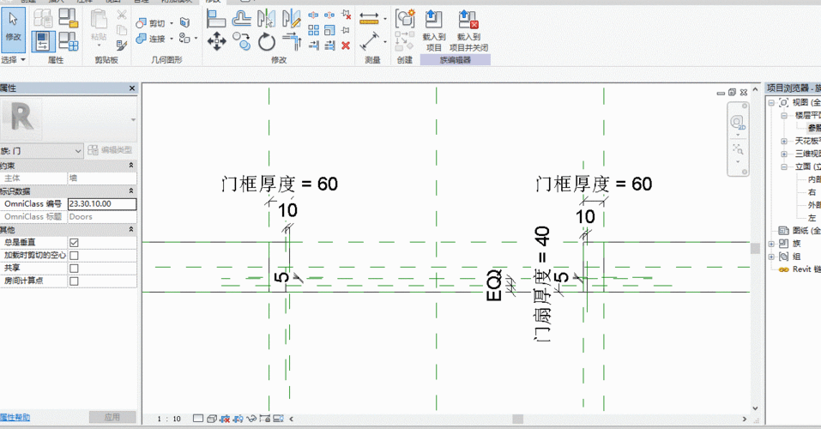Check the 房间计算点 checkbox
This screenshot has height=429, width=821.
pos(74,281)
